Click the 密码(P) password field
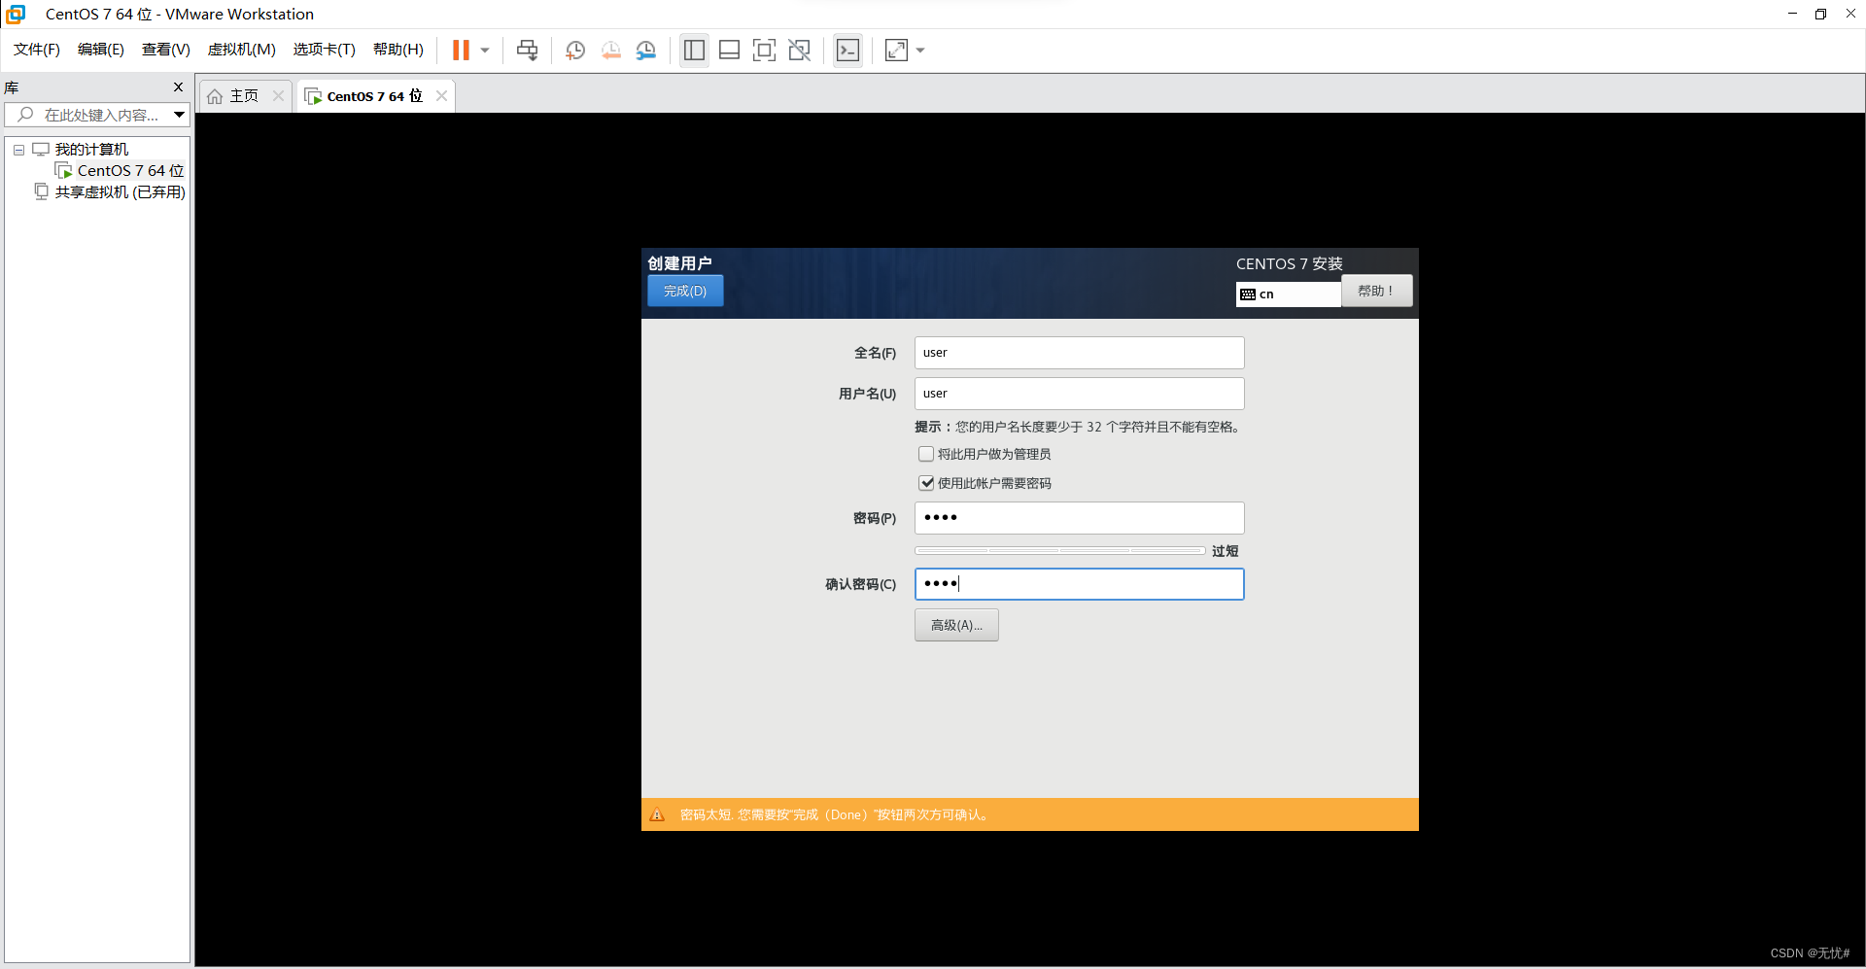The width and height of the screenshot is (1866, 969). (x=1079, y=518)
